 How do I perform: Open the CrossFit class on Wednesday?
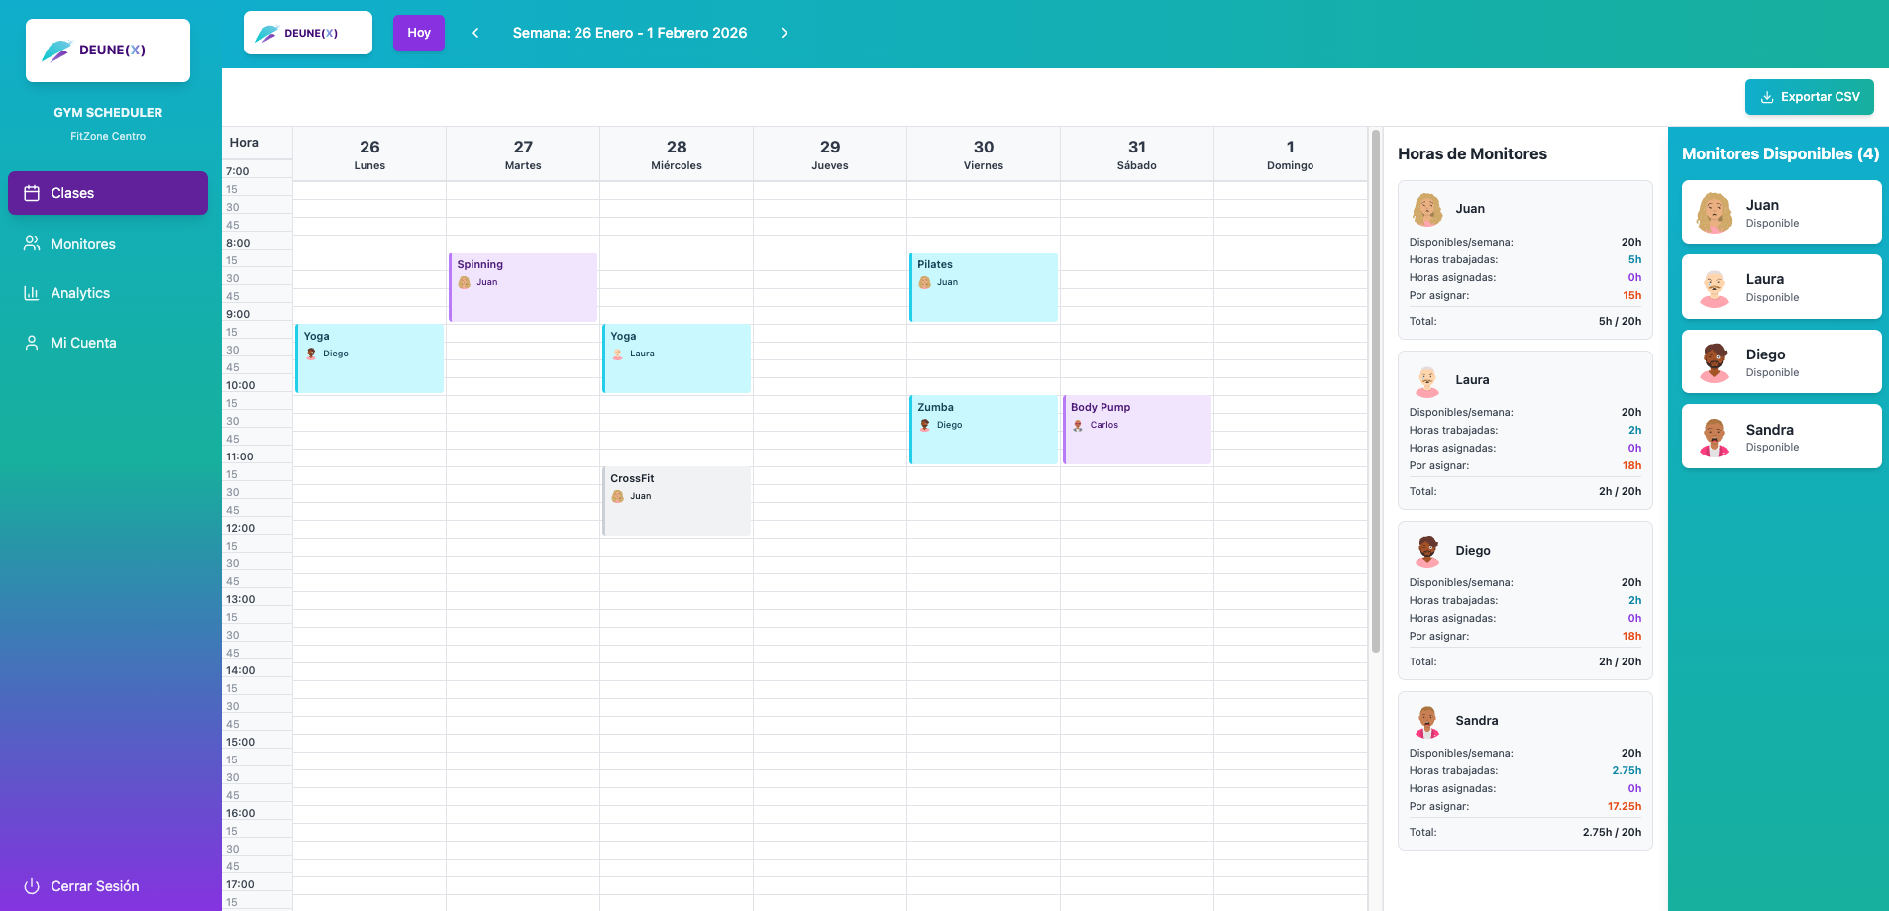[677, 501]
